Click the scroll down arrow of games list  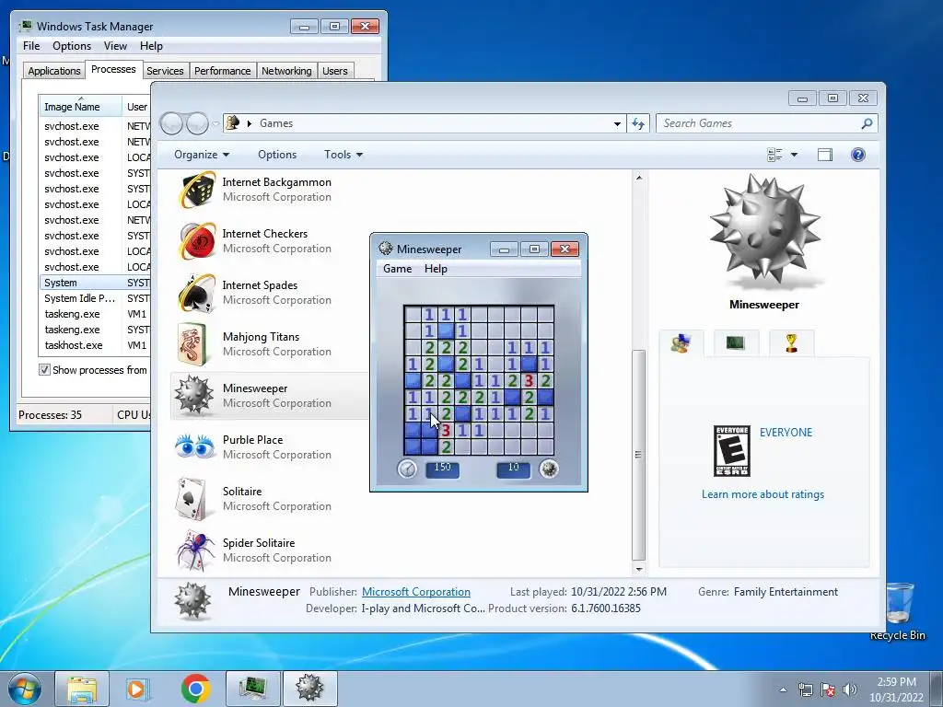[x=639, y=569]
